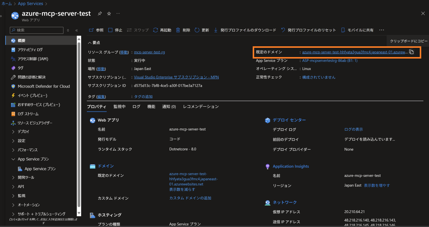Open イベント (プレビュー) in the sidebar
Screen dimensions: 429x227
41,96
